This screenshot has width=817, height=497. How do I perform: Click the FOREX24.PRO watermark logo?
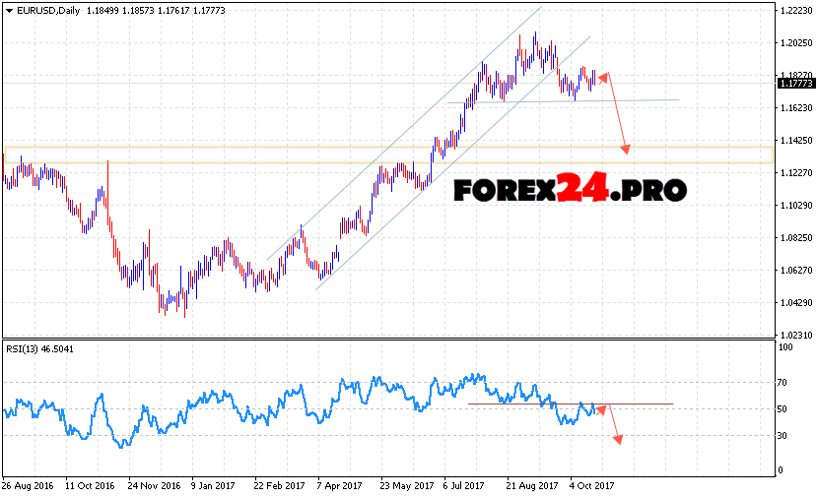(570, 188)
